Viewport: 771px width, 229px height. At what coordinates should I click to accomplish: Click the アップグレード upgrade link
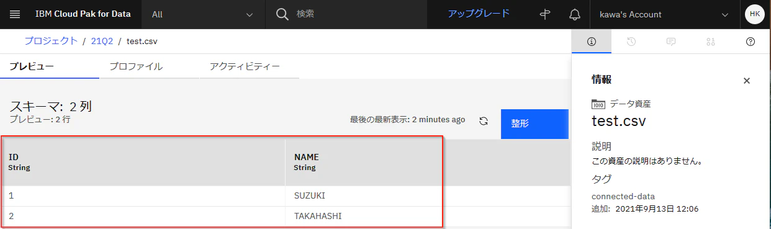pos(479,14)
